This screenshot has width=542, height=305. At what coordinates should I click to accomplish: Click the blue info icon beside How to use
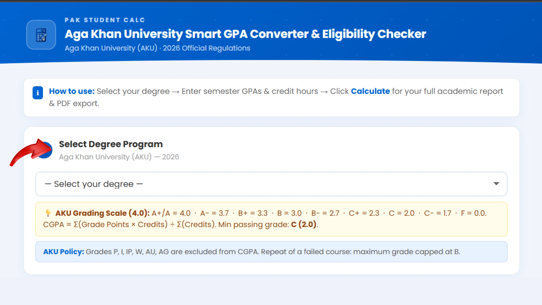(x=38, y=93)
